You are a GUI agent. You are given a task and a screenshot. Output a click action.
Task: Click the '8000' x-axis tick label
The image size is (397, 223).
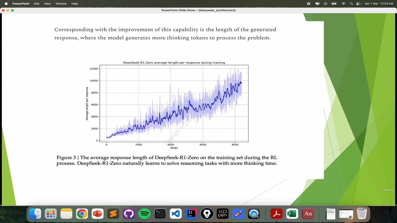tap(235, 145)
